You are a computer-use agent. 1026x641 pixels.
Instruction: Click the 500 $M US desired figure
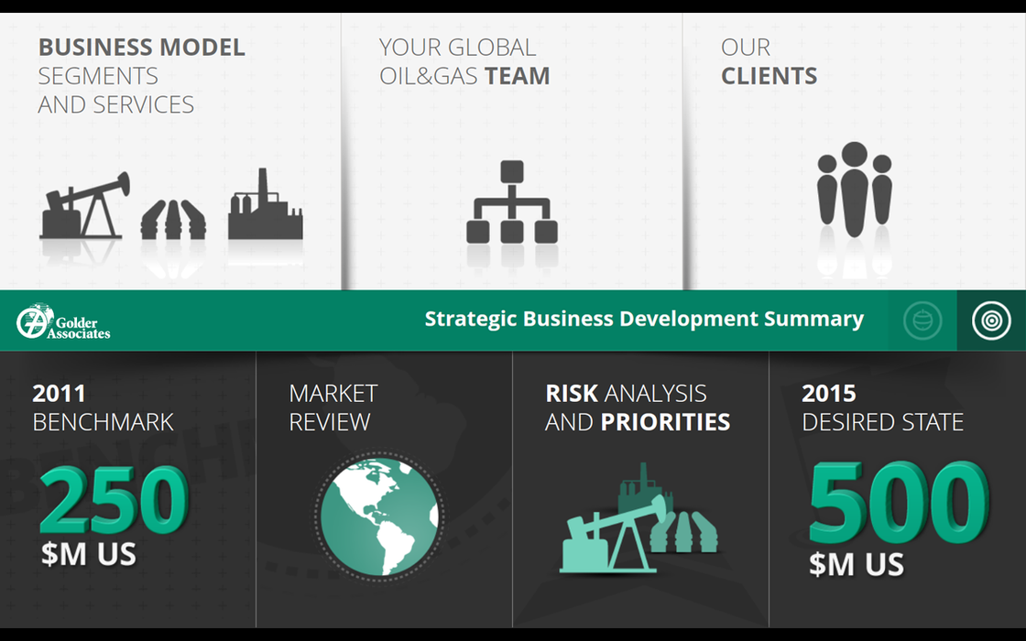pyautogui.click(x=898, y=518)
